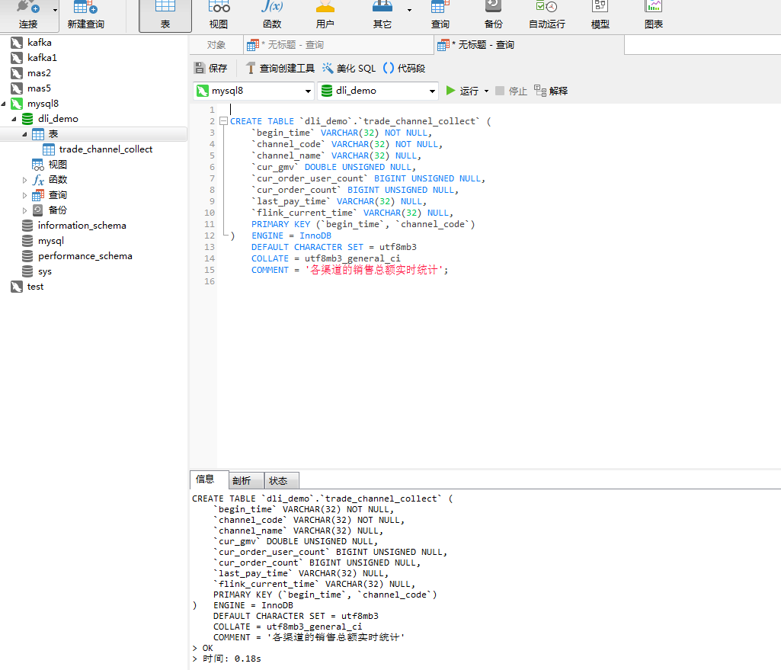Click the 'OK' result line
This screenshot has width=781, height=670.
(x=203, y=648)
